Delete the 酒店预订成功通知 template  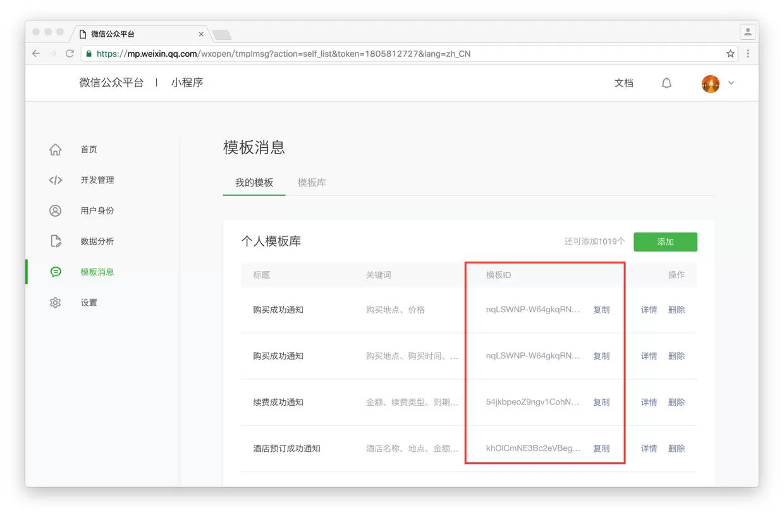[x=677, y=448]
